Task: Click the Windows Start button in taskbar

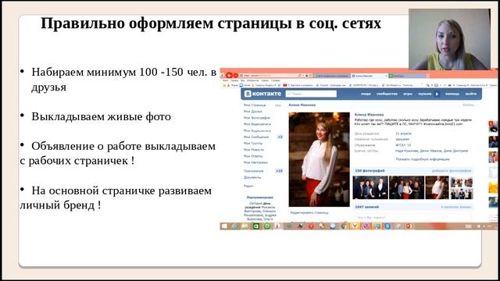Action: tap(224, 226)
